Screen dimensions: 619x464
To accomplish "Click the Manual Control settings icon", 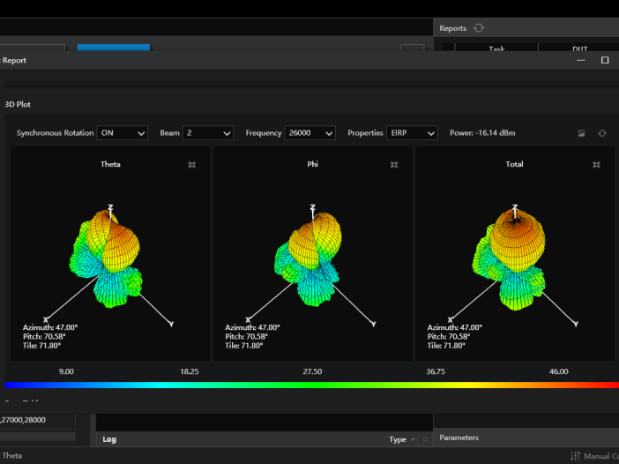I will 576,456.
